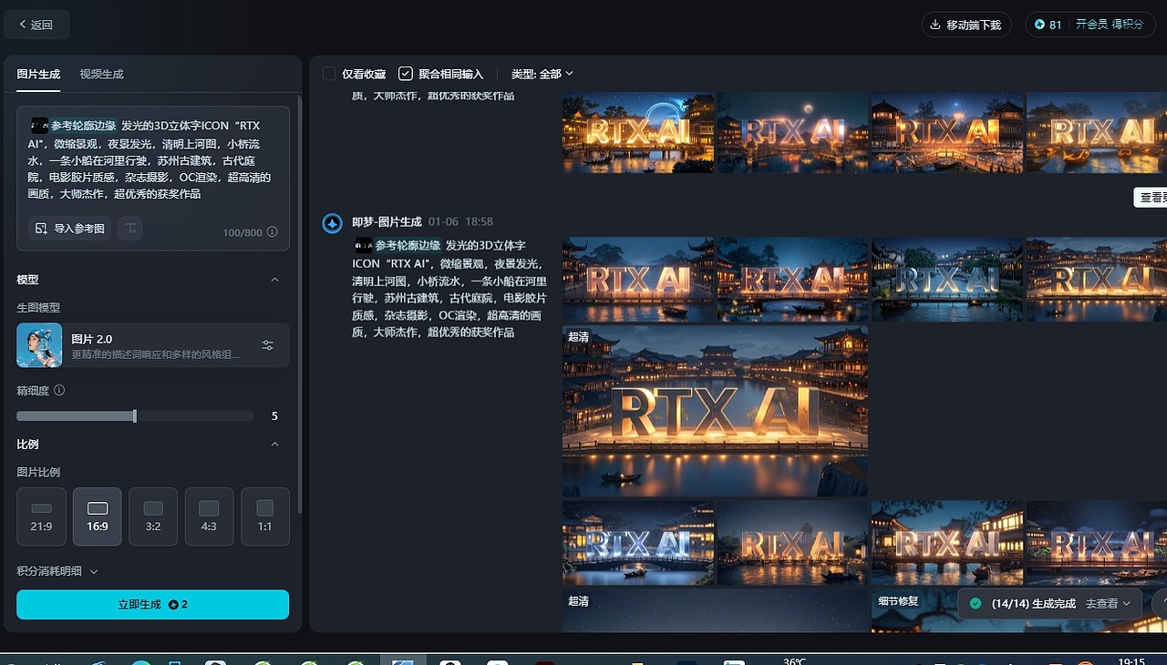Open the 类型: 全部 filter dropdown
Image resolution: width=1167 pixels, height=665 pixels.
(x=542, y=74)
